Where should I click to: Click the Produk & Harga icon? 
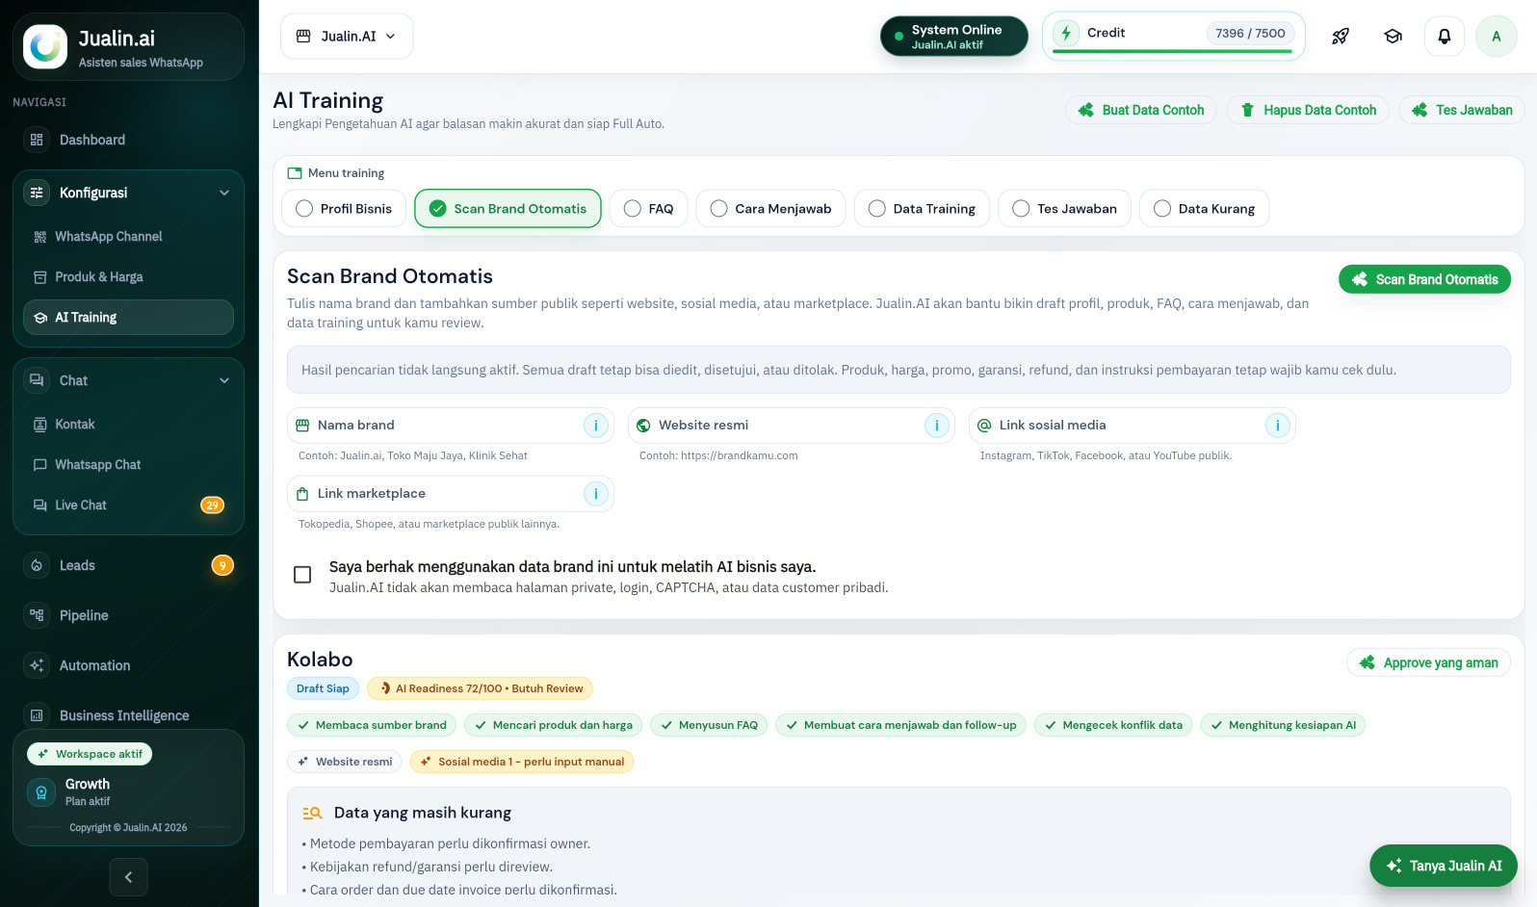40,277
